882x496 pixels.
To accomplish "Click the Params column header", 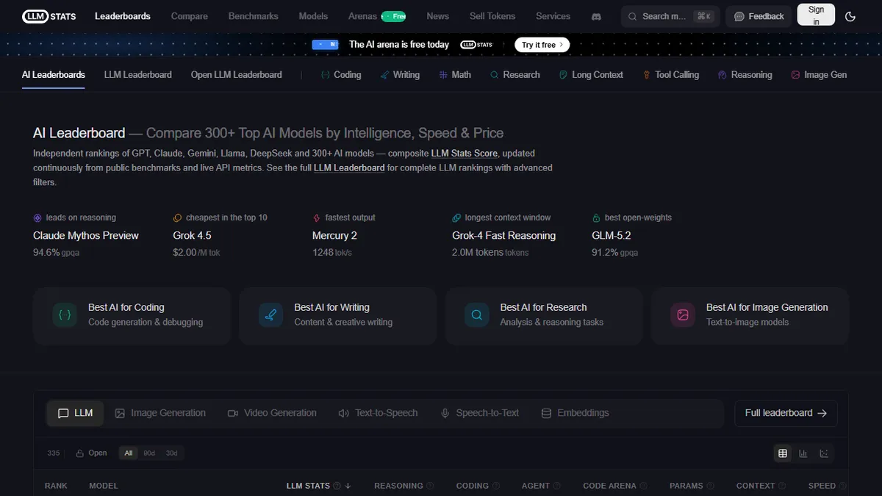I will 692,486.
